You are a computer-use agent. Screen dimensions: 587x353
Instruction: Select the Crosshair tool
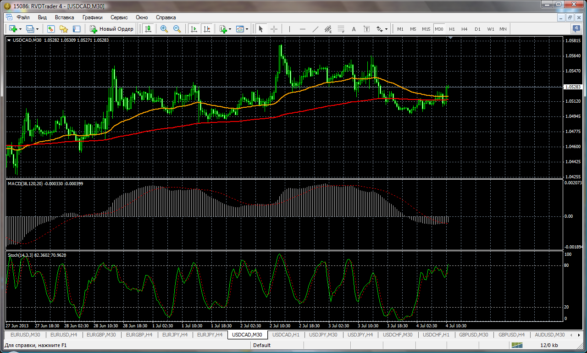(x=274, y=29)
